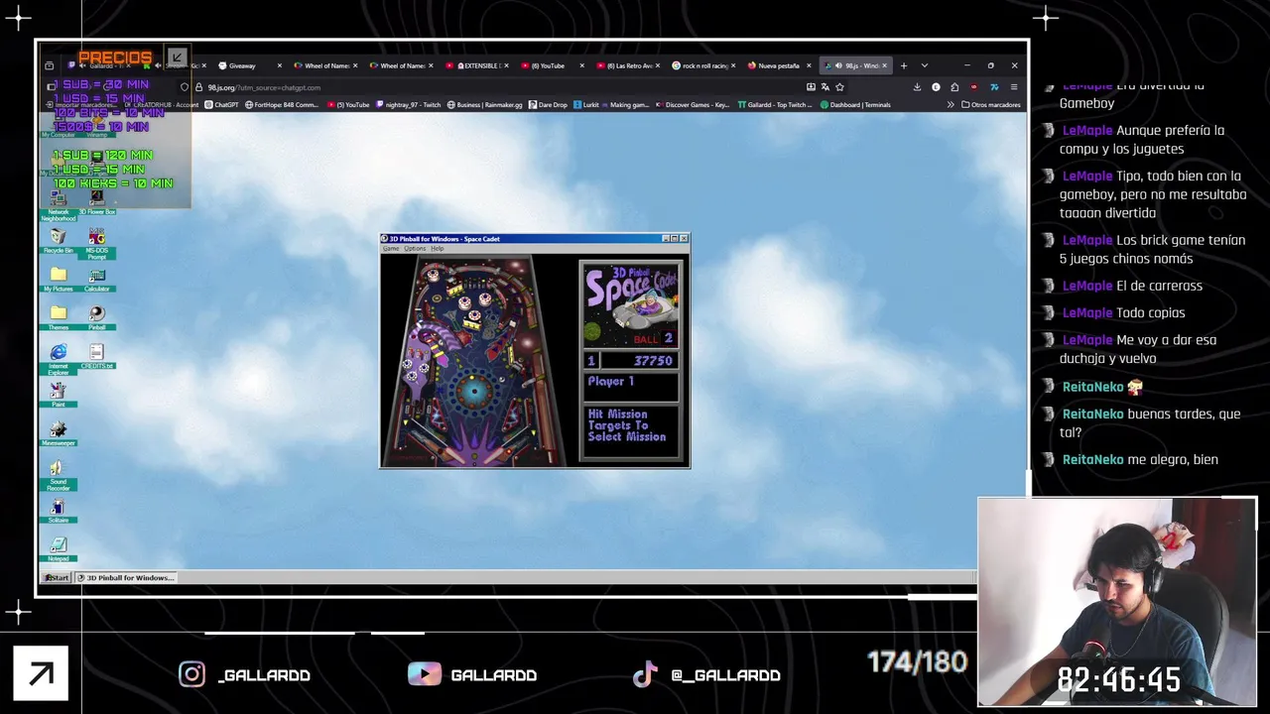Open the 3D Flower Box icon
1270x714 pixels.
pos(96,201)
